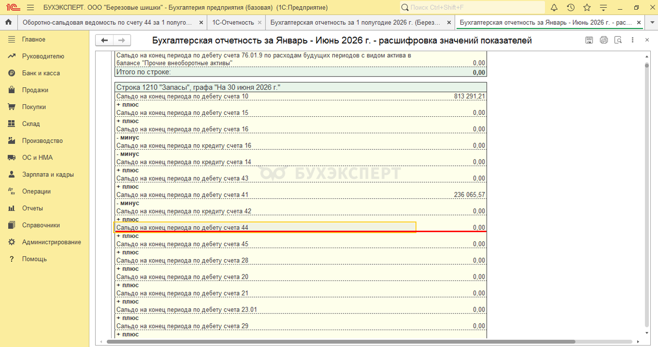The image size is (658, 347).
Task: Open the Покупки section
Action: [x=34, y=107]
